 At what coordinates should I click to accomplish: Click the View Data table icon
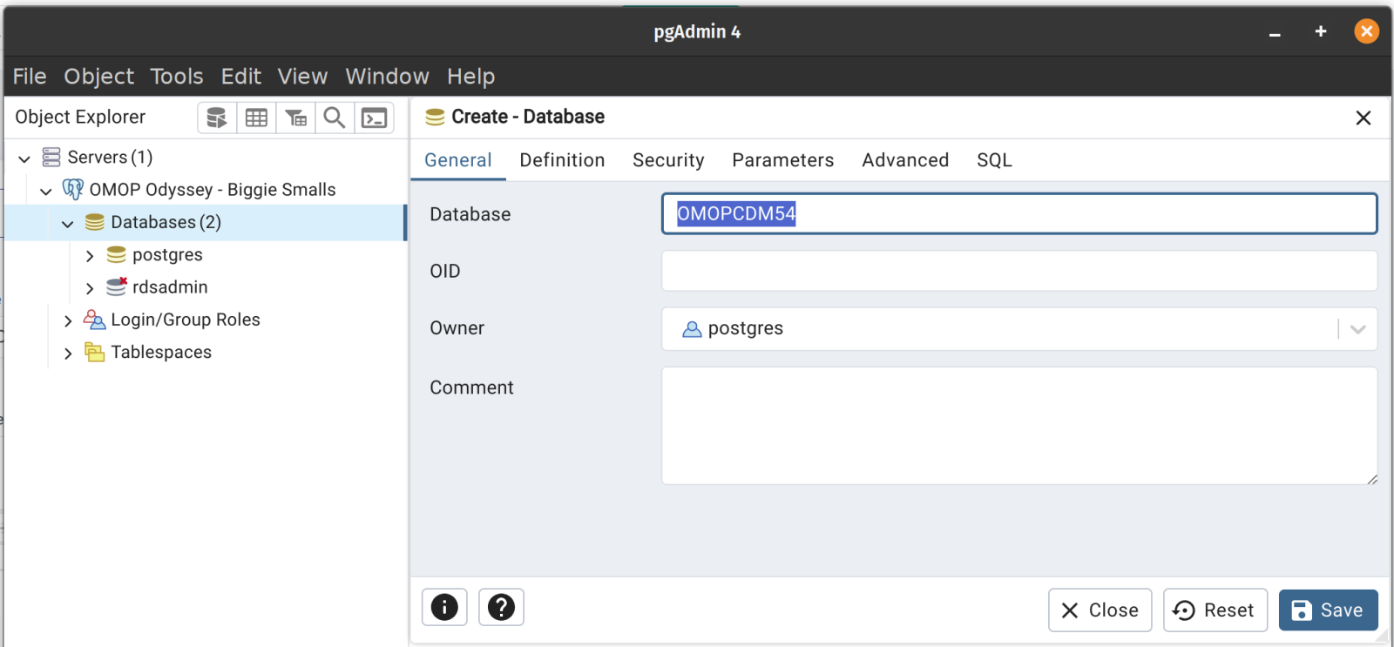pos(256,118)
